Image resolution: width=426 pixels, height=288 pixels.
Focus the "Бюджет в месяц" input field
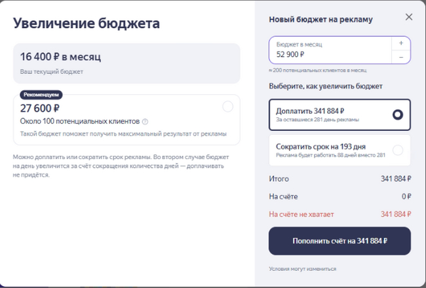click(x=331, y=50)
